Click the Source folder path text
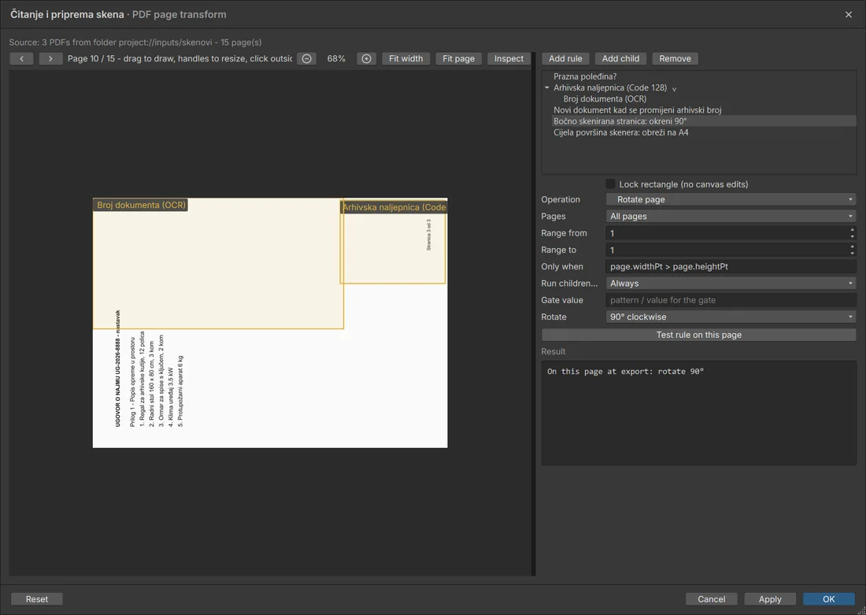 click(135, 42)
